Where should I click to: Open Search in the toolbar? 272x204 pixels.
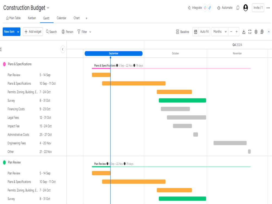(x=51, y=32)
